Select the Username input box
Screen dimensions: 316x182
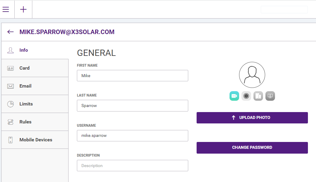coord(132,136)
